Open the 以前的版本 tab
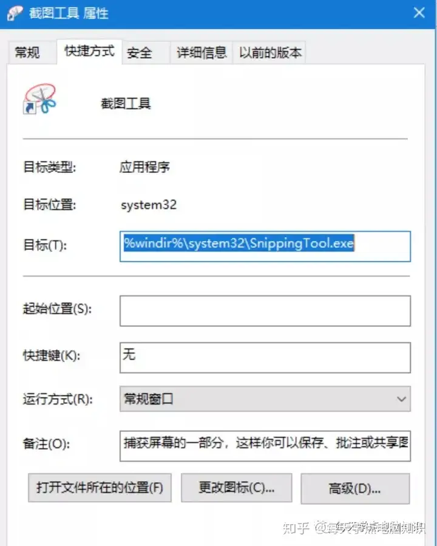The width and height of the screenshot is (437, 546). pos(269,53)
